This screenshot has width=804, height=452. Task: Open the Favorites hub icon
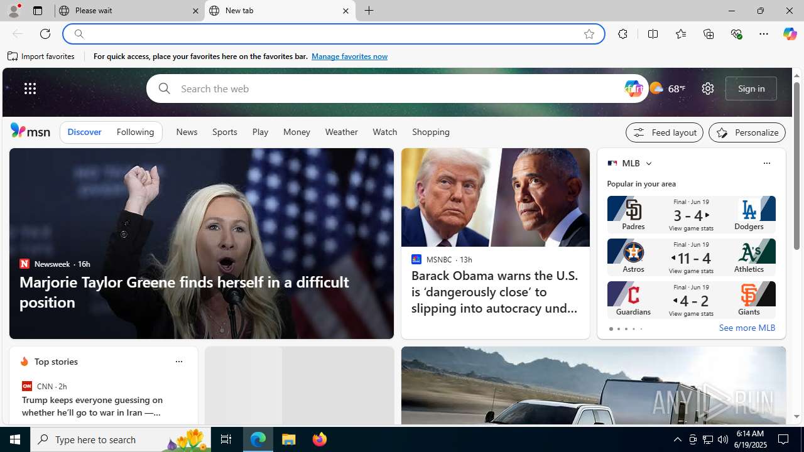click(680, 34)
